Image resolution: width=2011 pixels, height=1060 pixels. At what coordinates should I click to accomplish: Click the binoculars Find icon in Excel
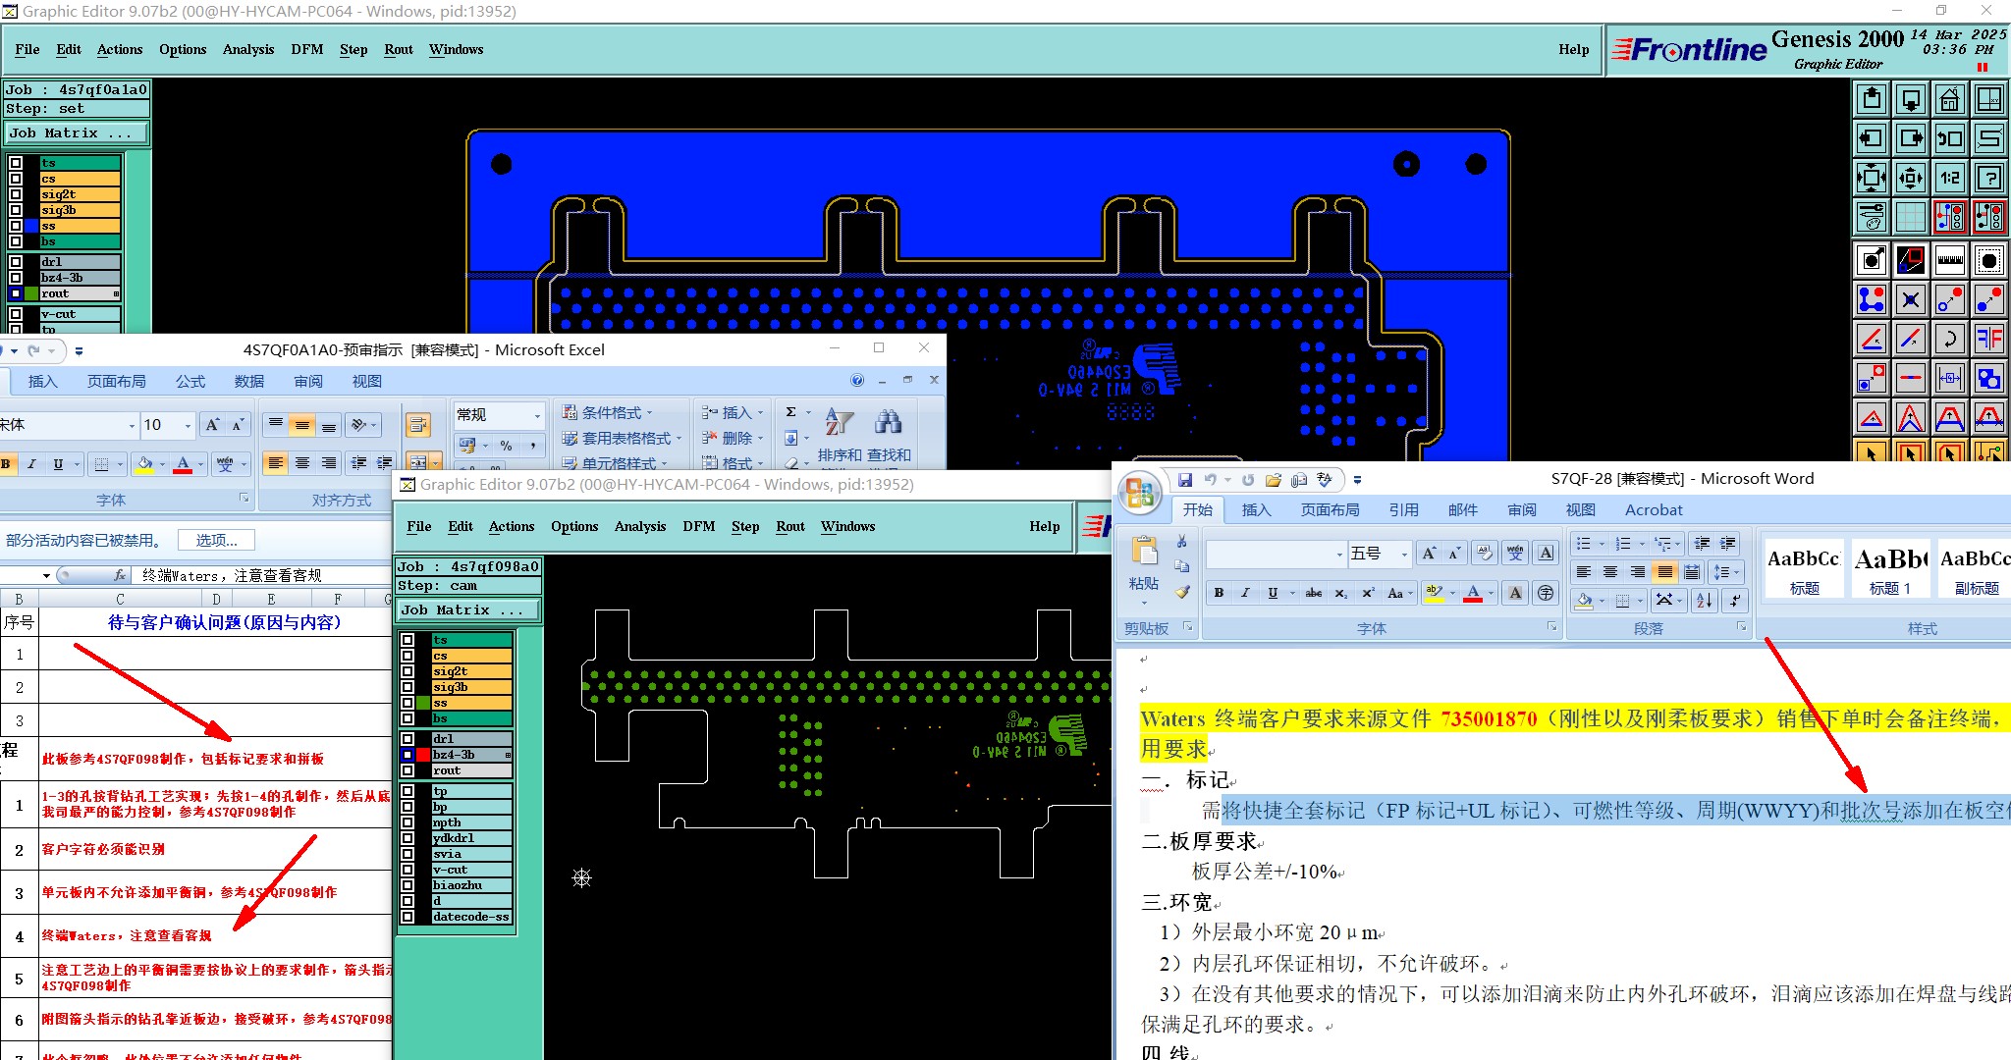889,422
